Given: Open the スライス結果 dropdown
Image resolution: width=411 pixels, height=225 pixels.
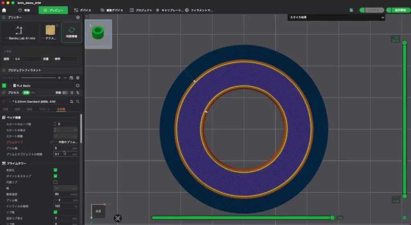Looking at the screenshot, I should click(x=336, y=17).
